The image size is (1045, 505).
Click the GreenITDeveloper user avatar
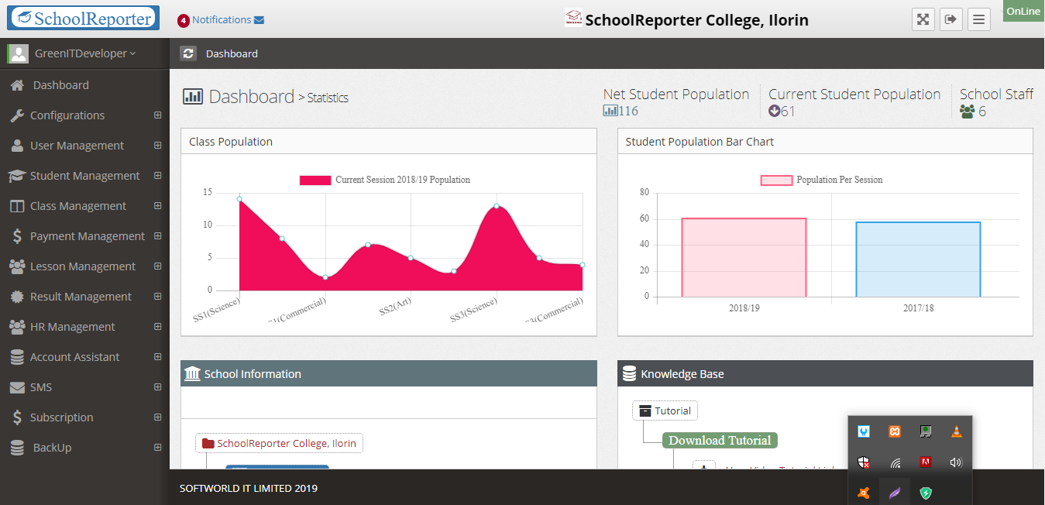pos(18,53)
